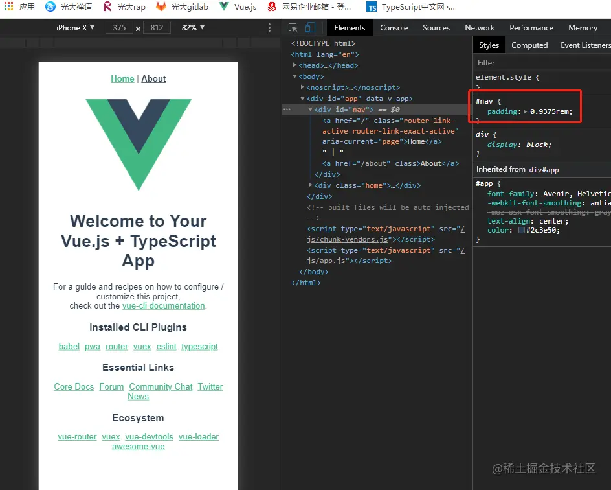Open the vue-devtools ecosystem link
The width and height of the screenshot is (611, 490).
149,436
